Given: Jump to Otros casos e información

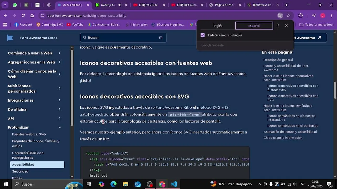Looking at the screenshot, I should (283, 138).
